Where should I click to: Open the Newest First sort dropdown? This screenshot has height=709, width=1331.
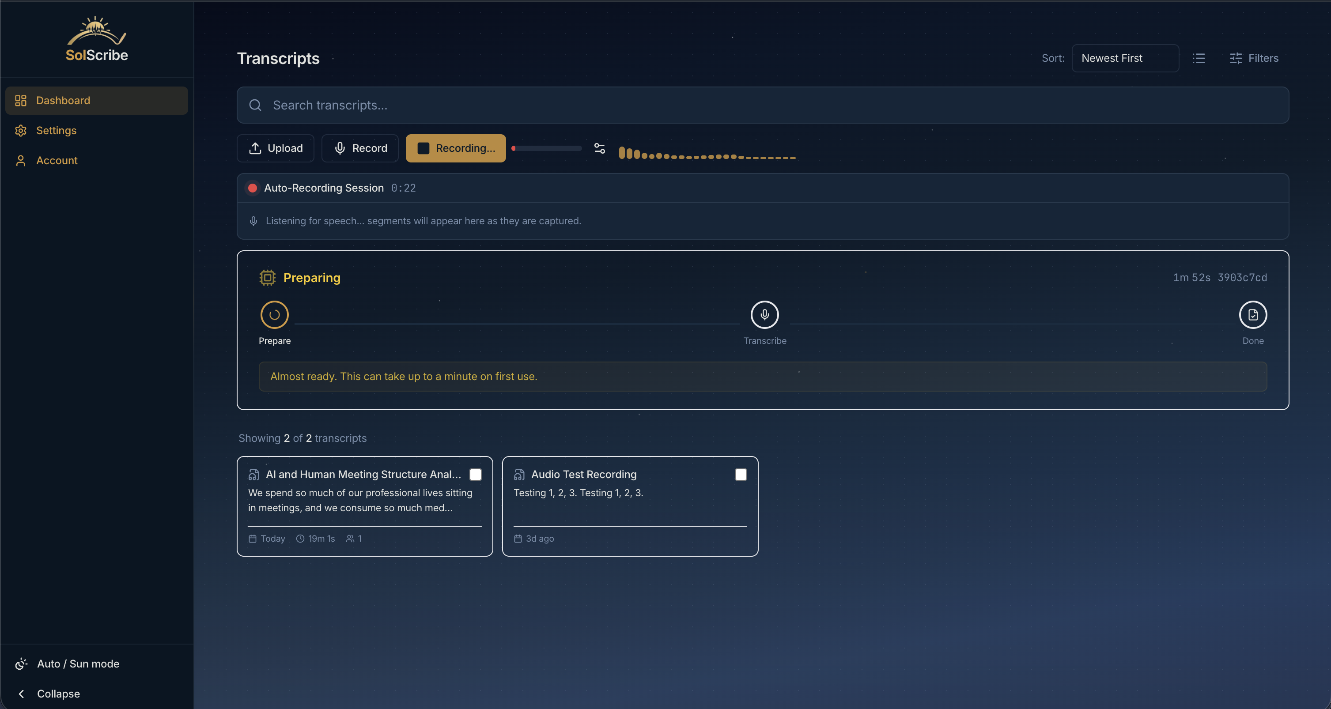(1125, 58)
